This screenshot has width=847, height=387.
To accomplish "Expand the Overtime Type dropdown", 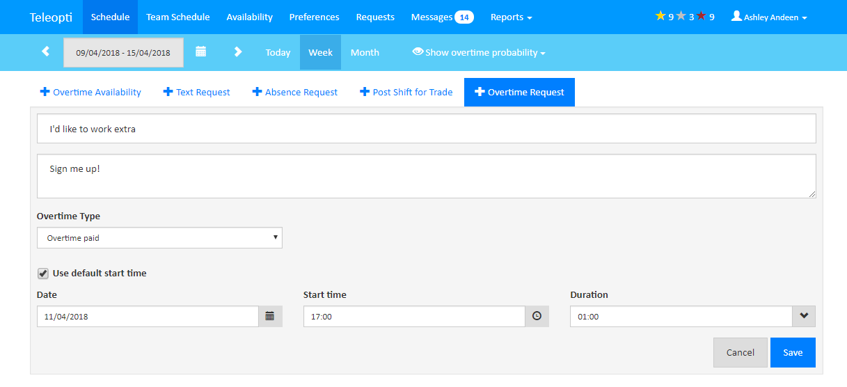I will [x=159, y=238].
